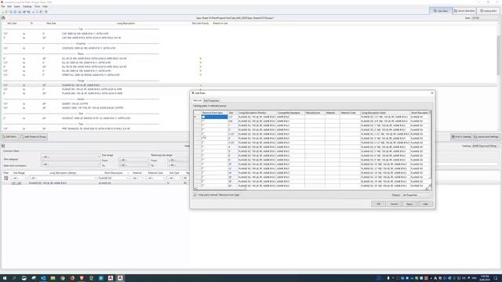Screen dimensions: 502x282
Task: Select FLANGE SO row in the catalog list
Action: pyautogui.click(x=96, y=183)
